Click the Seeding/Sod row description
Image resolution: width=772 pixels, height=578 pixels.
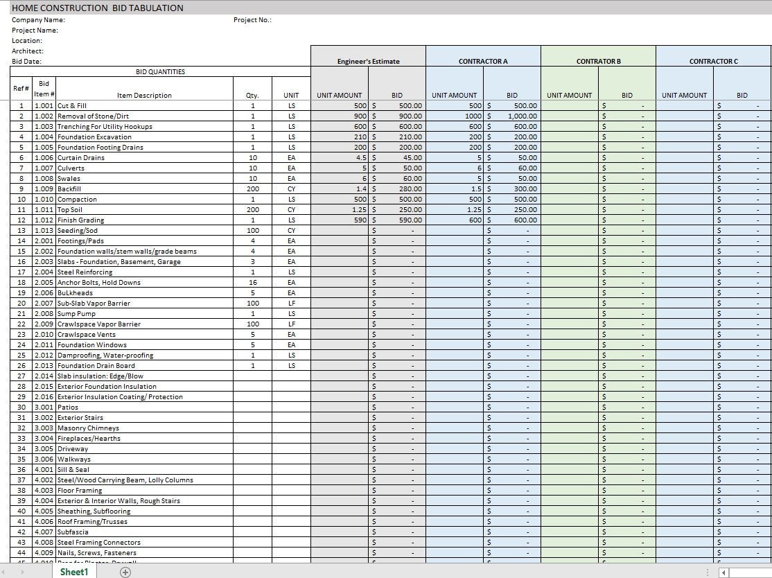(x=78, y=230)
